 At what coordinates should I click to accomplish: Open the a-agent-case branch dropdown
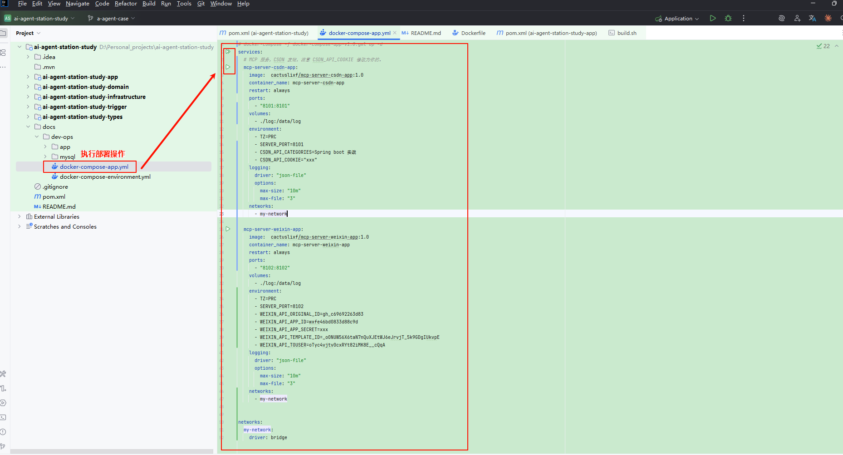click(112, 19)
